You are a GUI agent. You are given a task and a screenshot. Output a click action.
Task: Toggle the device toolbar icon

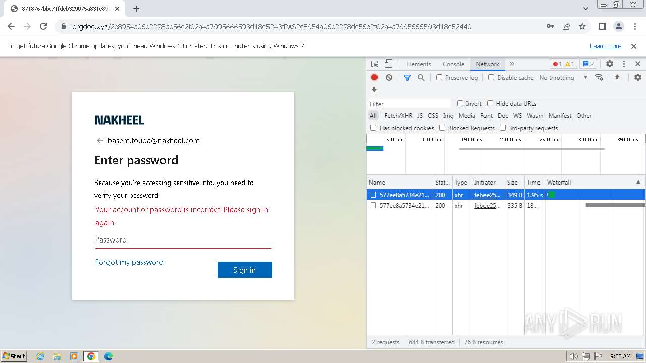388,64
